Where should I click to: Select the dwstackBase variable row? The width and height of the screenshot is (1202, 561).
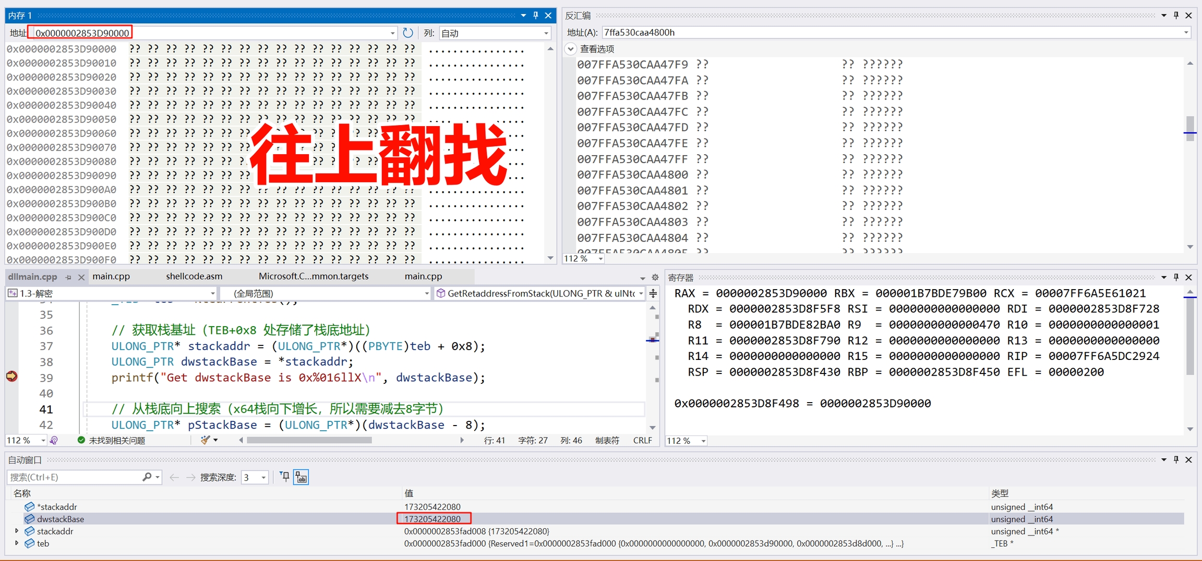click(61, 519)
